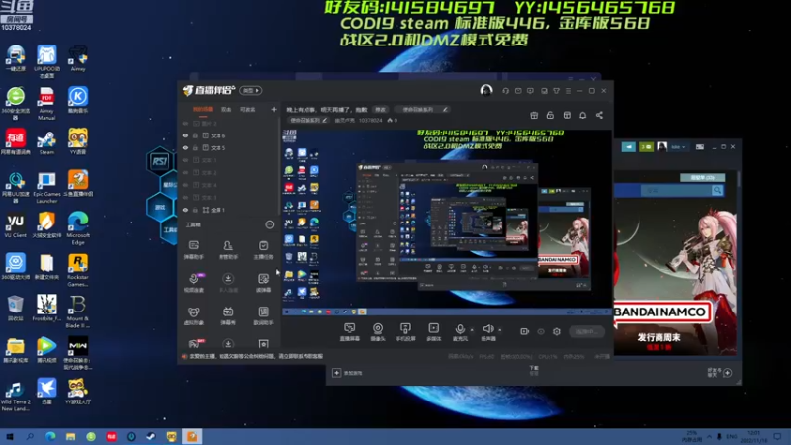Open the 主播任务 tool icon
This screenshot has width=791, height=445.
coord(263,250)
